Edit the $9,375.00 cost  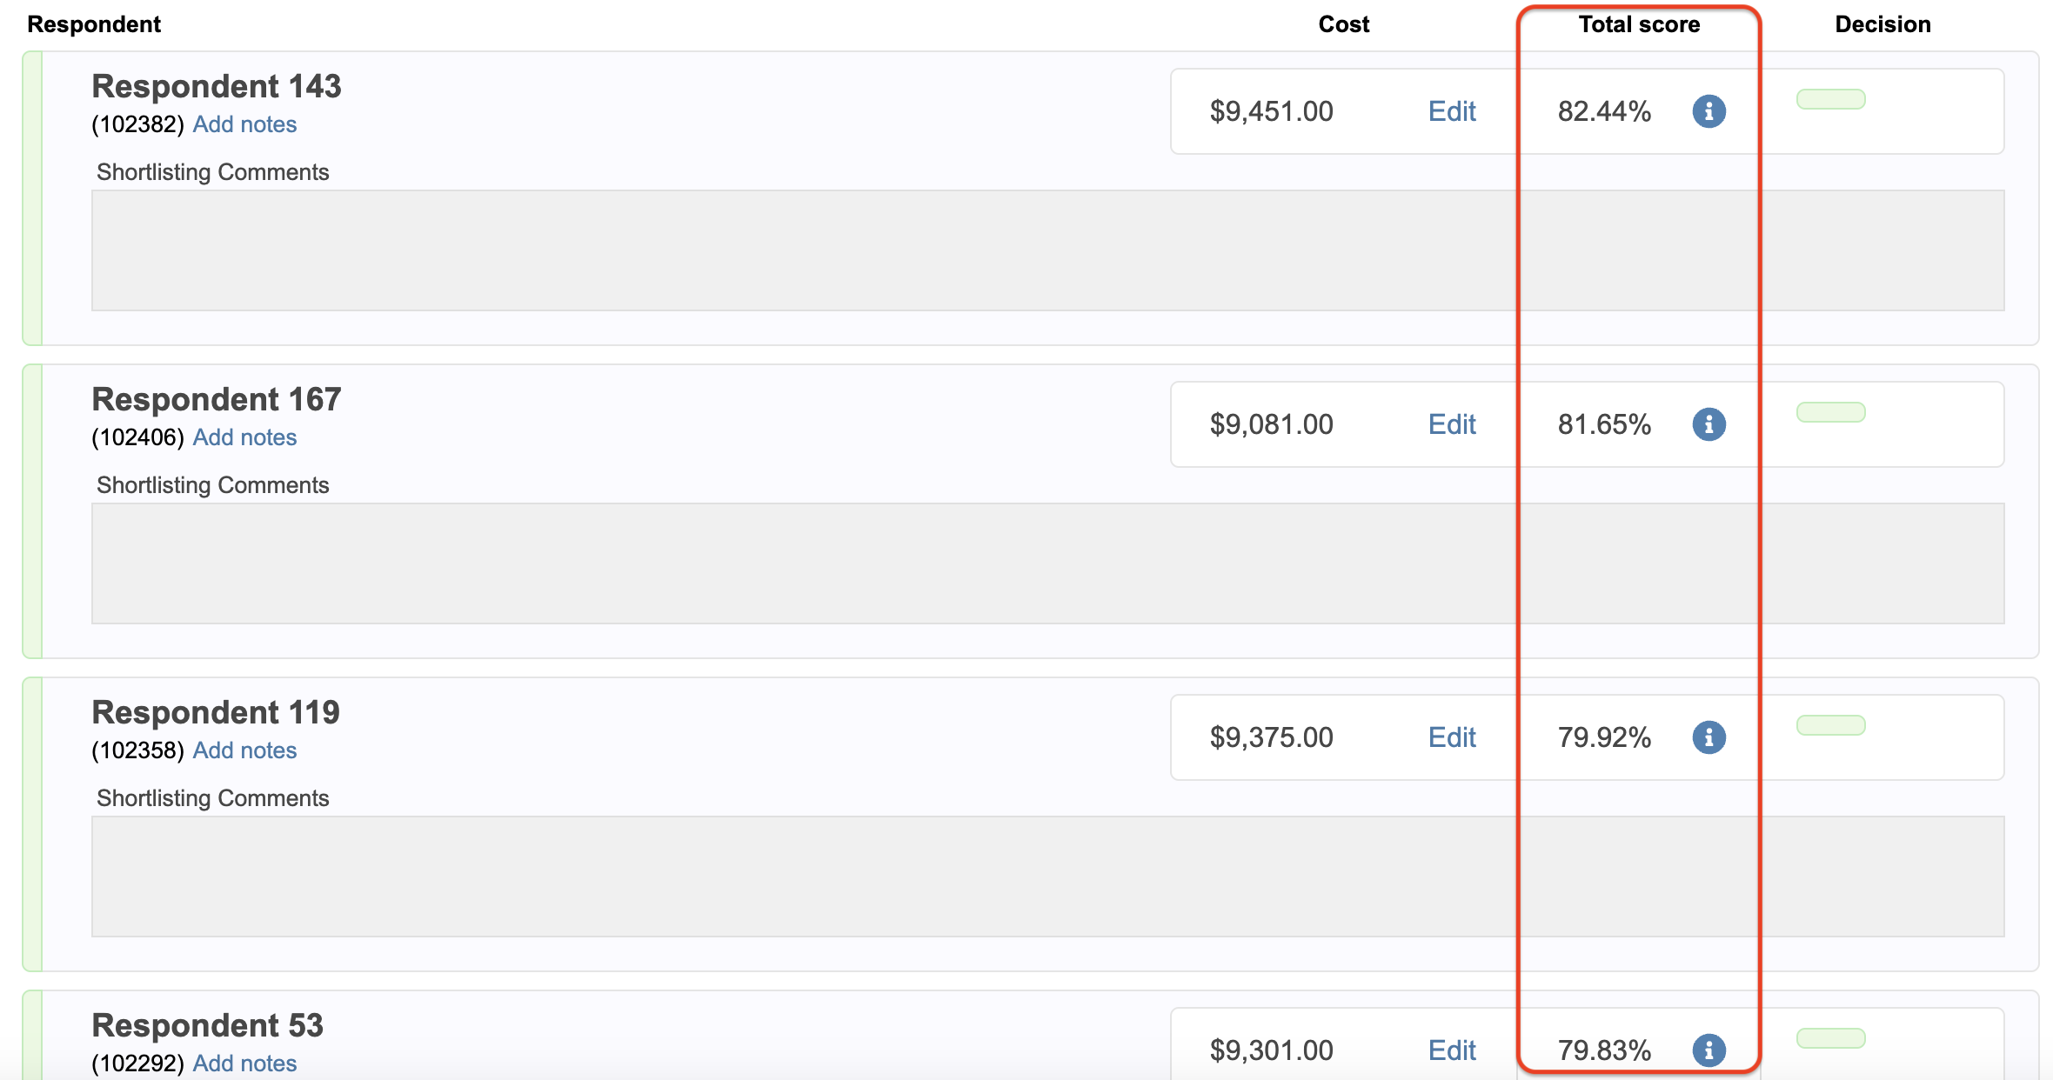coord(1452,737)
